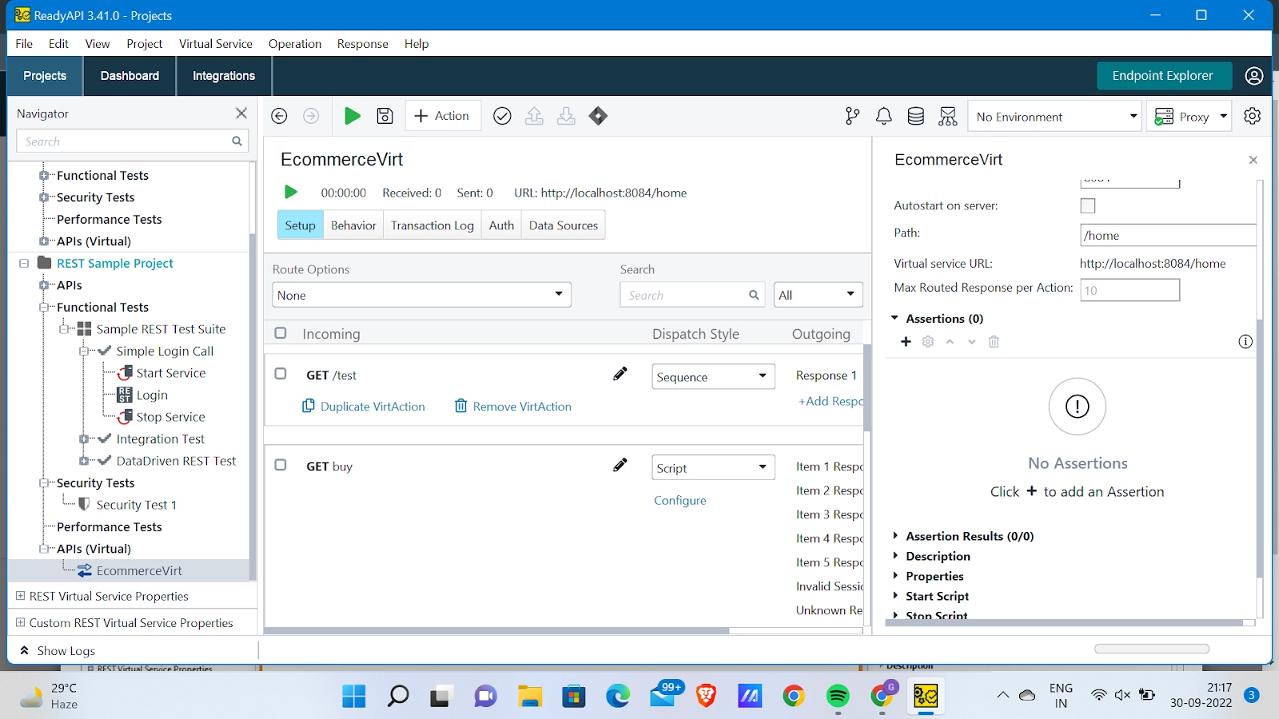
Task: Close the EcommerceVirt properties panel
Action: pyautogui.click(x=1253, y=160)
